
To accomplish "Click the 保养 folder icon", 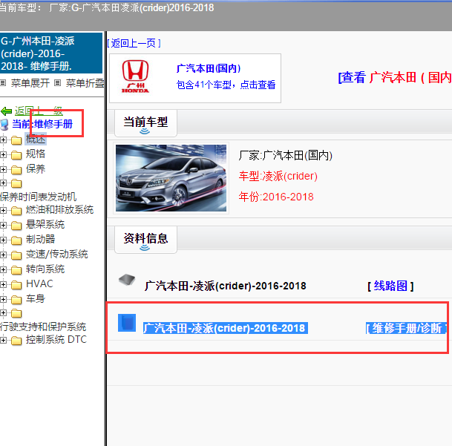I will [x=16, y=170].
